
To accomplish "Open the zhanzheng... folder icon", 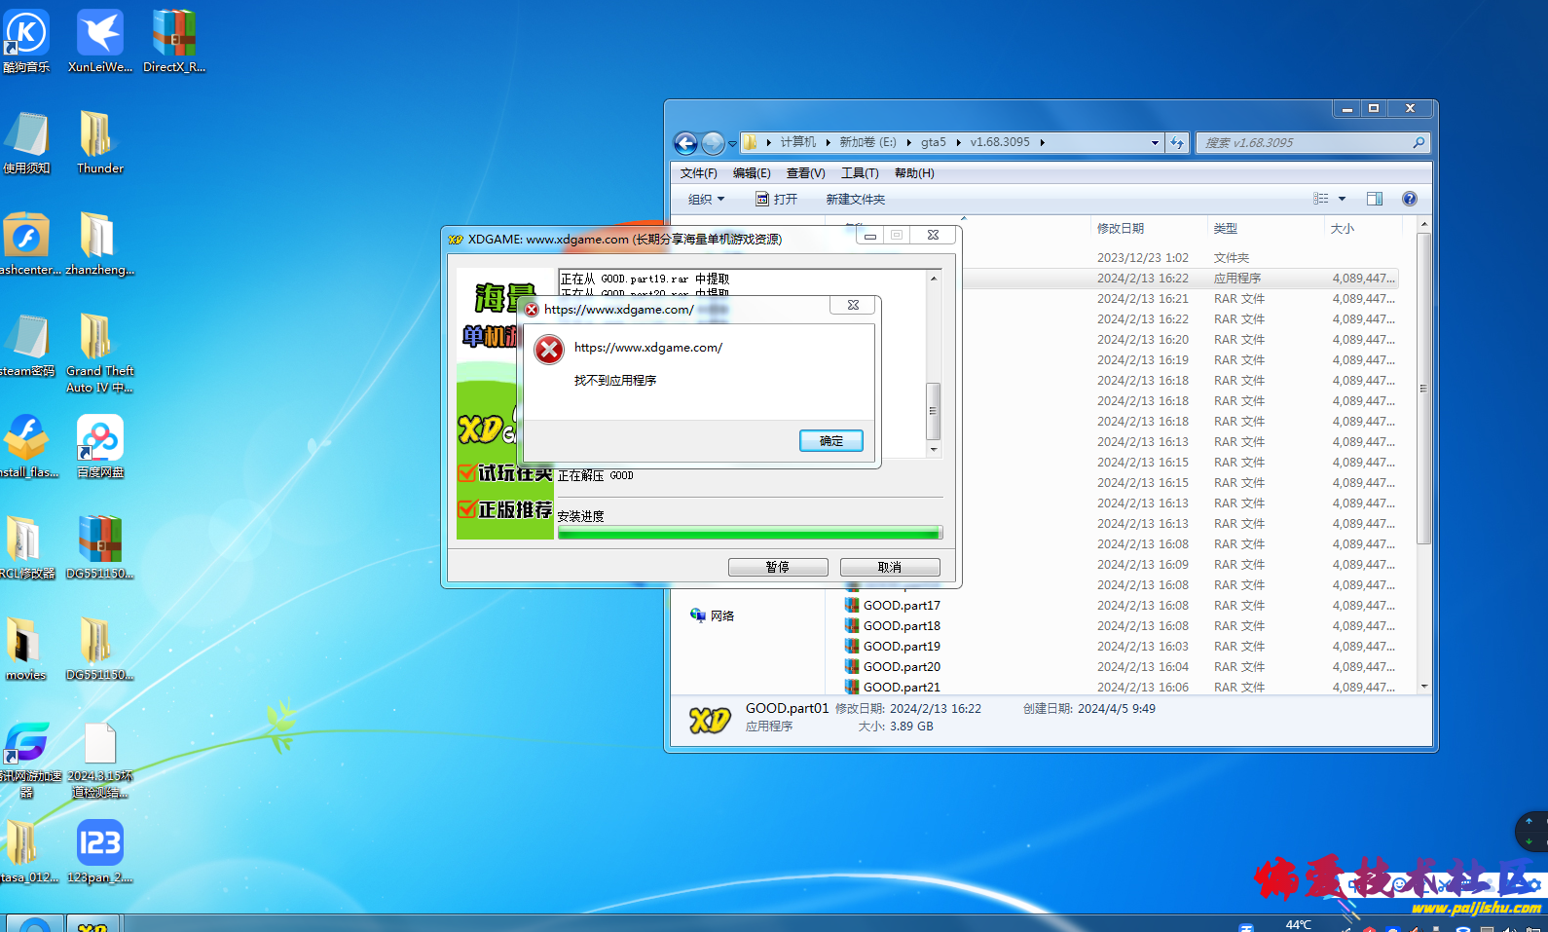I will point(99,243).
